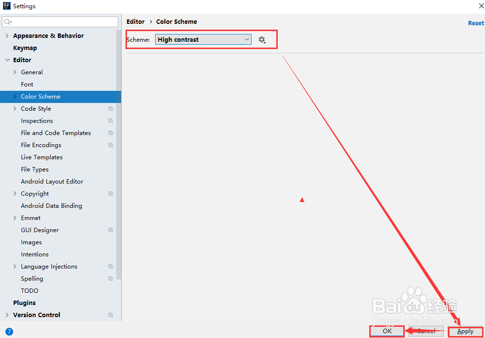Expand the Copyright node
The height and width of the screenshot is (338, 485).
tap(15, 194)
